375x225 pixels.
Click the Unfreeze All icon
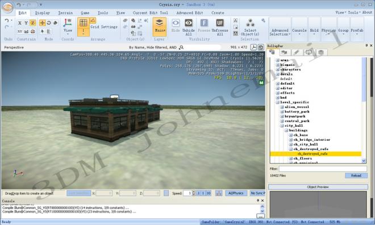[220, 23]
